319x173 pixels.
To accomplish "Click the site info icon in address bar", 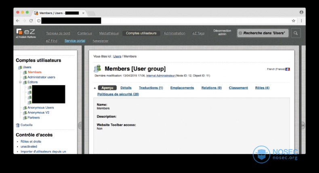I will 39,21.
